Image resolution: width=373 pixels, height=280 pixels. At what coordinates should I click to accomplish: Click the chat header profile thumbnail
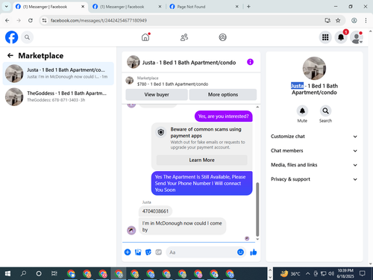click(134, 62)
